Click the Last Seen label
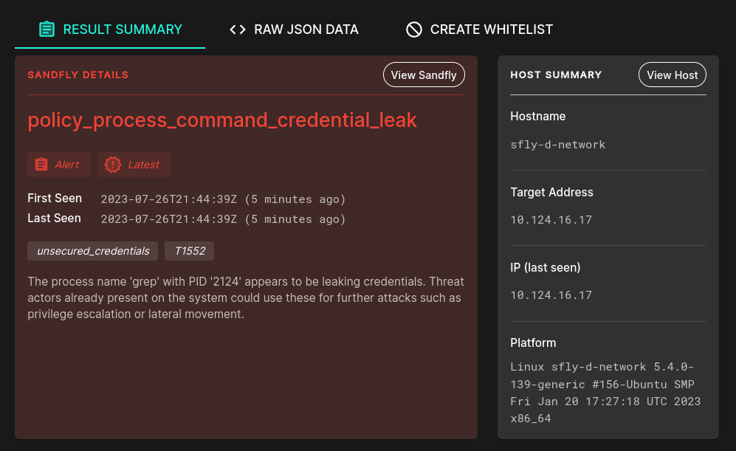 [54, 218]
